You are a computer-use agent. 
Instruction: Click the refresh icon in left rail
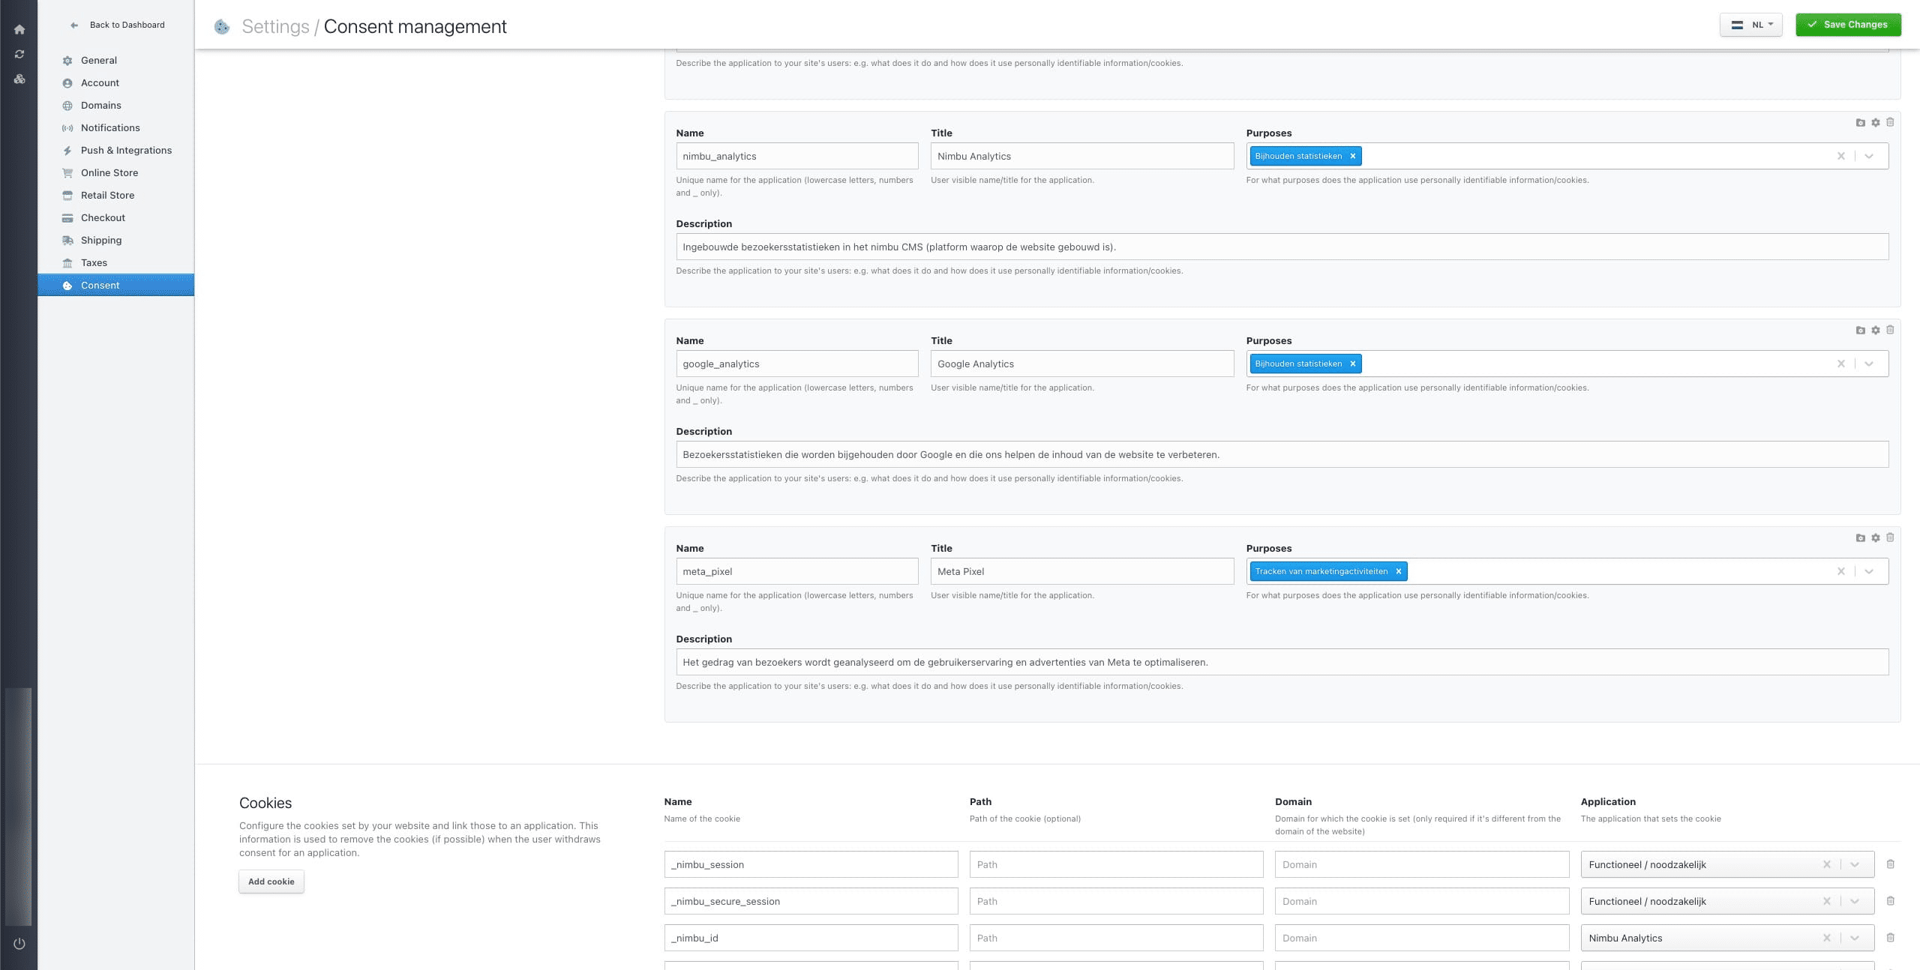[x=19, y=54]
